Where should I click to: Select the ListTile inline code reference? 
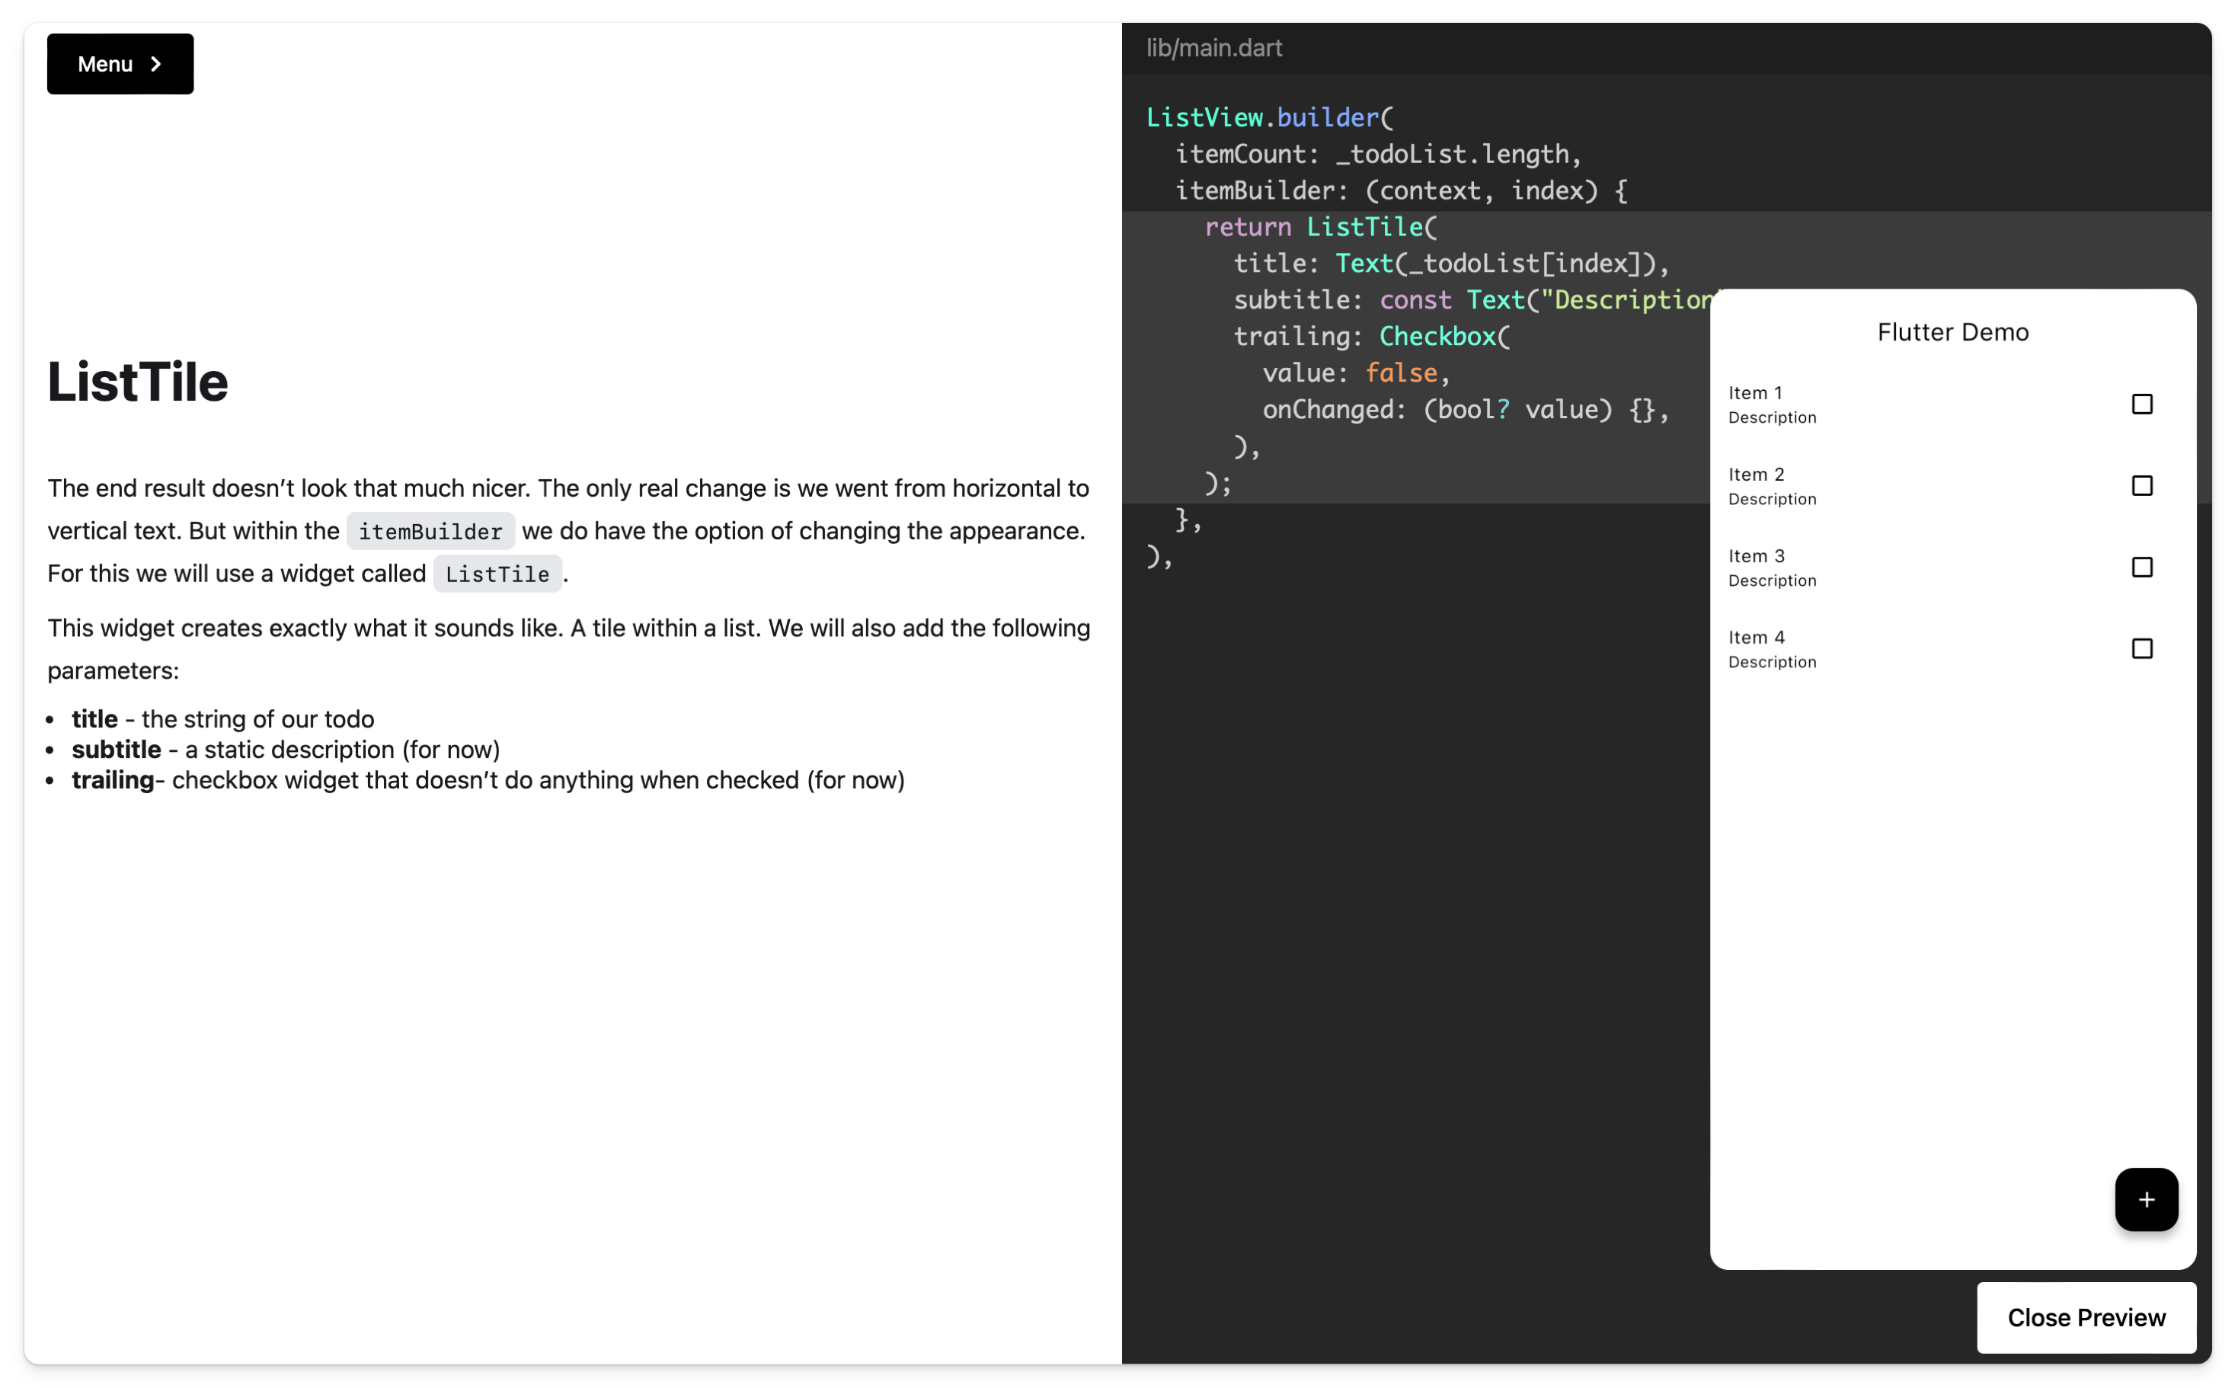coord(496,571)
